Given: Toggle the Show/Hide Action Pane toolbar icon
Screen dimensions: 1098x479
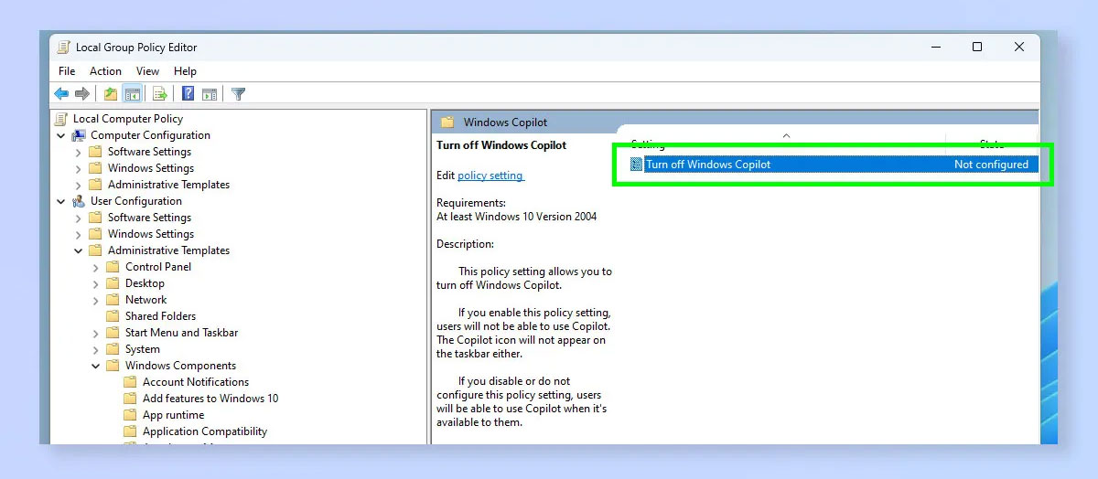Looking at the screenshot, I should pyautogui.click(x=209, y=93).
